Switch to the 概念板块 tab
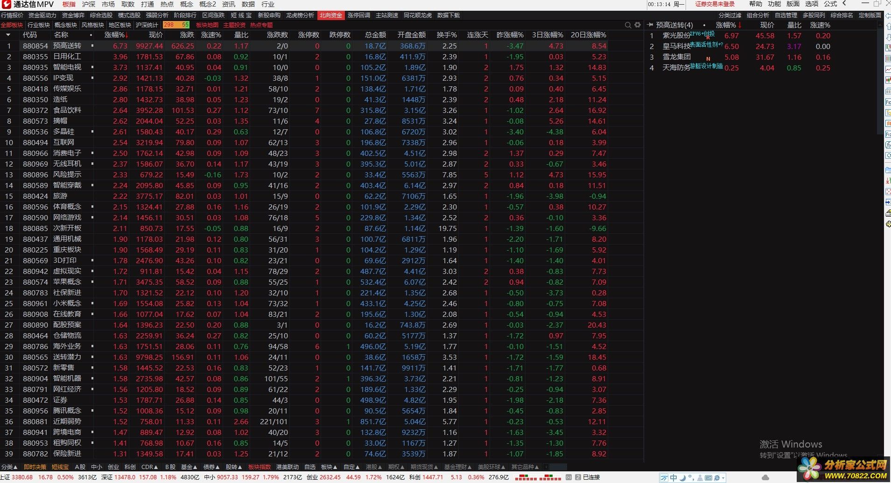891x483 pixels. click(x=66, y=25)
